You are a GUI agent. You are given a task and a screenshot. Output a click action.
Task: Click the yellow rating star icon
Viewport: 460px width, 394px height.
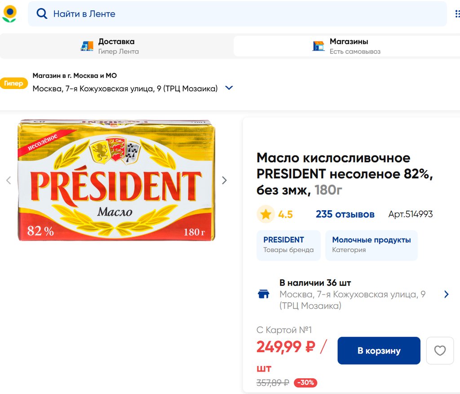[x=265, y=214]
